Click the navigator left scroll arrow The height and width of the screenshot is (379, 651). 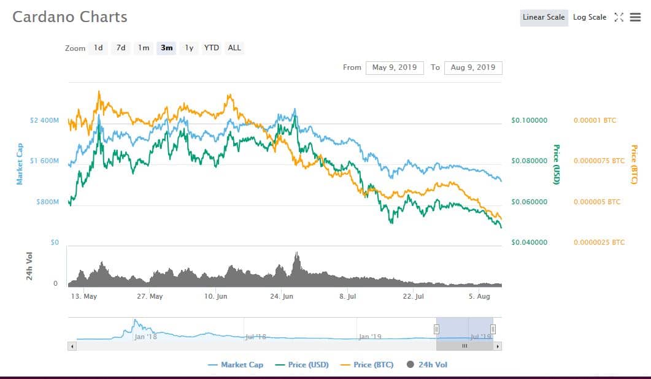click(x=72, y=346)
